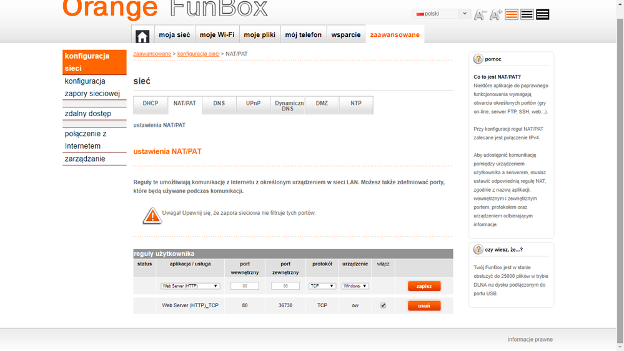Click the question mark icon beside pomoc
This screenshot has height=351, width=624.
(x=478, y=59)
